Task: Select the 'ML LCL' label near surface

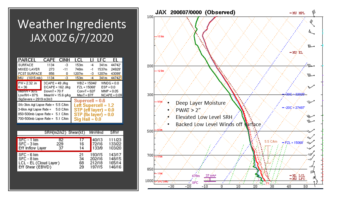Action: tap(298, 176)
